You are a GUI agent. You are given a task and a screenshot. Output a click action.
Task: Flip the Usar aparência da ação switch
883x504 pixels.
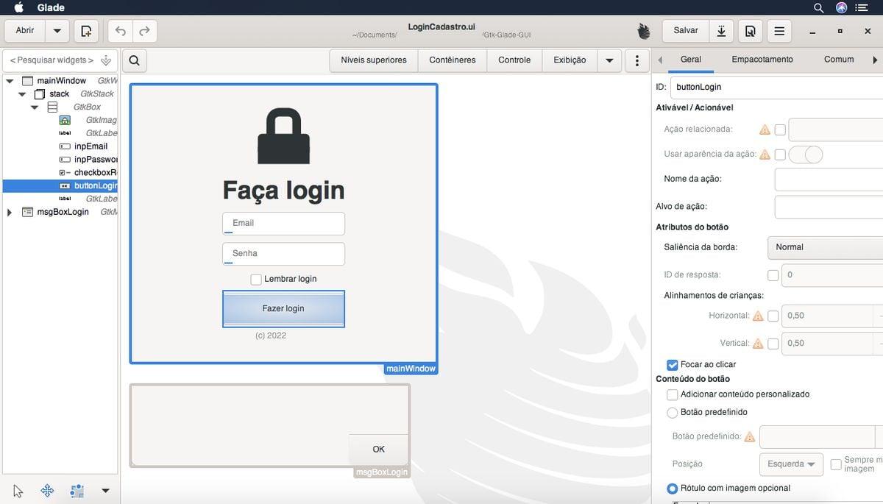(x=806, y=155)
